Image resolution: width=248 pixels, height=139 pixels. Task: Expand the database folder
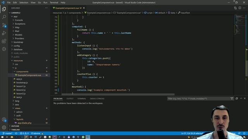coord(18,49)
